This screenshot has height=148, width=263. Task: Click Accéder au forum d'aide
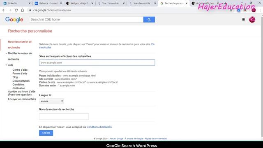coord(22,93)
